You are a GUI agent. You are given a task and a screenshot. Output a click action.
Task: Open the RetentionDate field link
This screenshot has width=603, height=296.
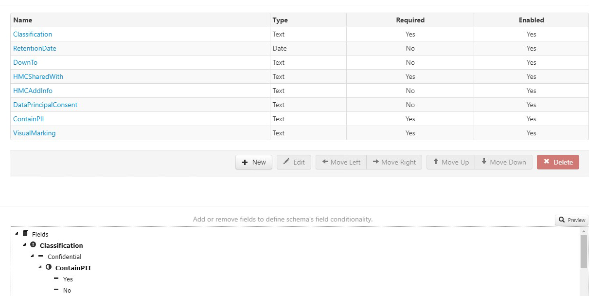[35, 48]
